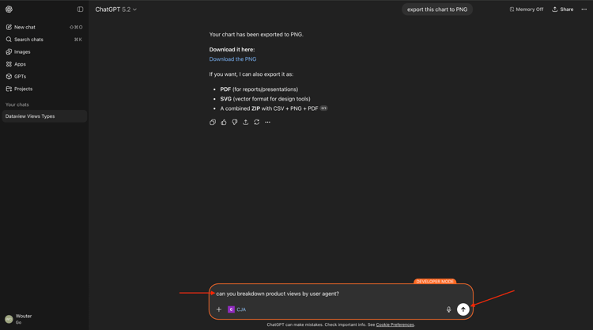
Task: Click the 'SVG (vector format for design tools)' bullet
Action: click(x=265, y=99)
